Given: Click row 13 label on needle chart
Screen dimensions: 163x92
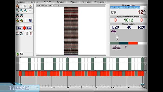Looking at the screenshot, I should (x=145, y=64).
